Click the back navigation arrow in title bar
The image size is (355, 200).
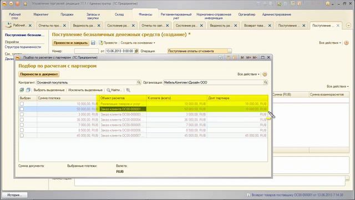(x=11, y=4)
